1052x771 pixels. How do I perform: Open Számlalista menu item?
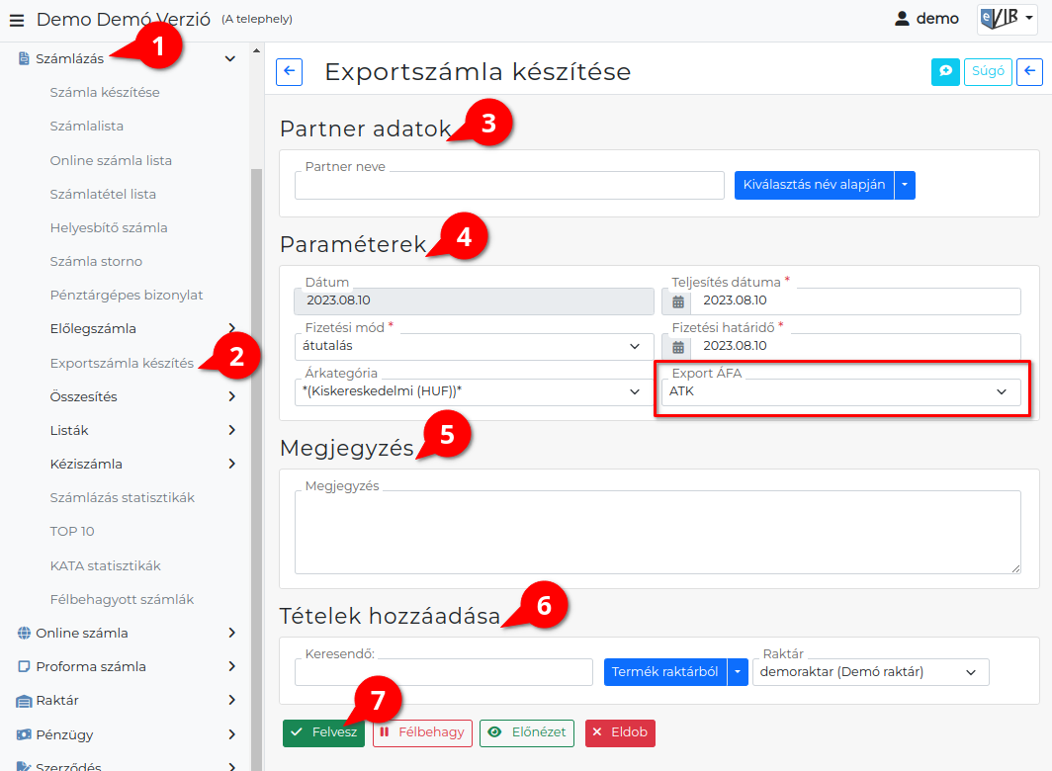click(x=87, y=127)
